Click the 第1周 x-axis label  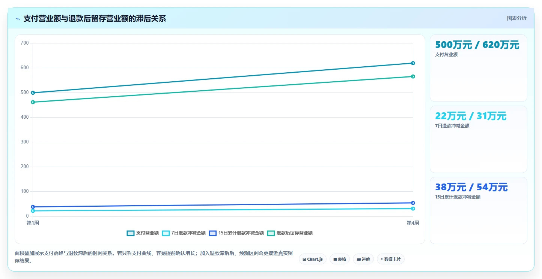click(x=33, y=223)
